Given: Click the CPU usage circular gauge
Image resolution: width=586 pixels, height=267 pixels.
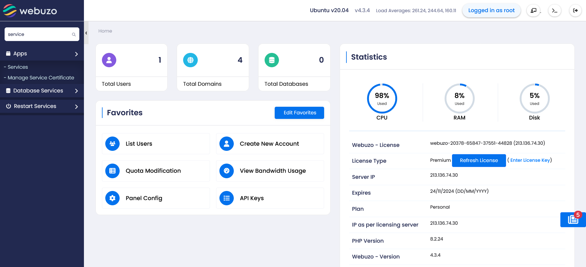Looking at the screenshot, I should click(382, 99).
